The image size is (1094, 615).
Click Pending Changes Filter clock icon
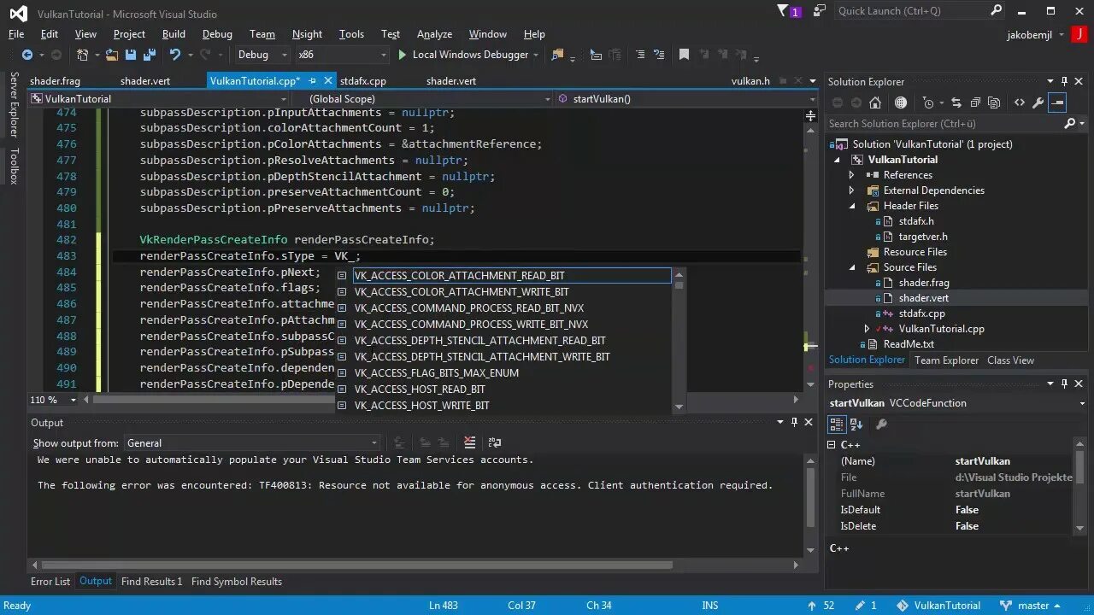click(x=931, y=102)
